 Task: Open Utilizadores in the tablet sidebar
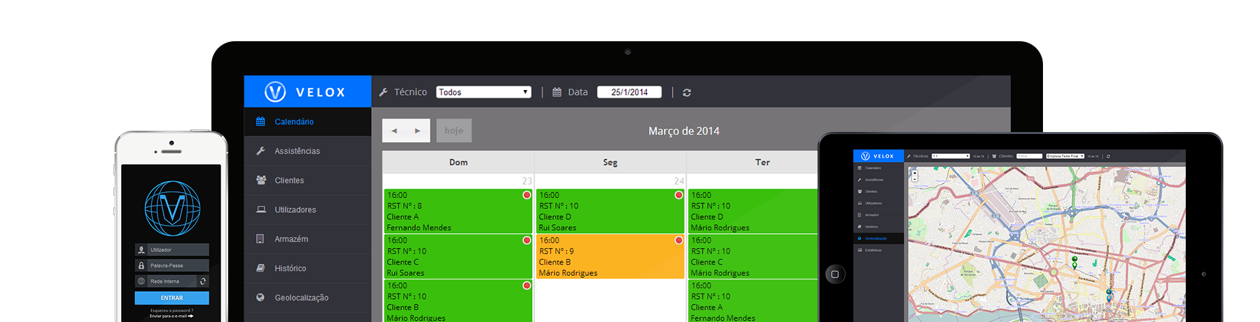point(878,203)
